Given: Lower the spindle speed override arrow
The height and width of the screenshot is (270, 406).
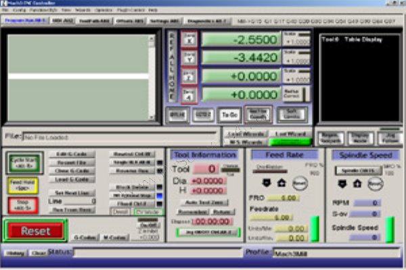Looking at the screenshot, I should click(x=342, y=184).
